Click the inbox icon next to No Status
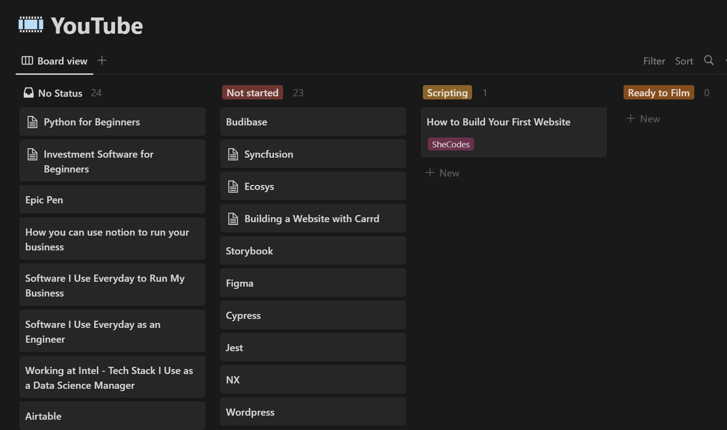This screenshot has height=430, width=727. [x=29, y=93]
